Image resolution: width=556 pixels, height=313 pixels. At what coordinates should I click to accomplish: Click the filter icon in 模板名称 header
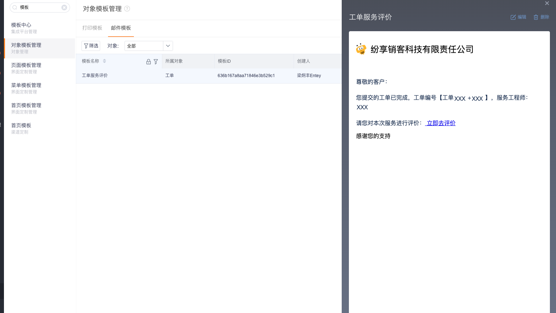tap(156, 62)
